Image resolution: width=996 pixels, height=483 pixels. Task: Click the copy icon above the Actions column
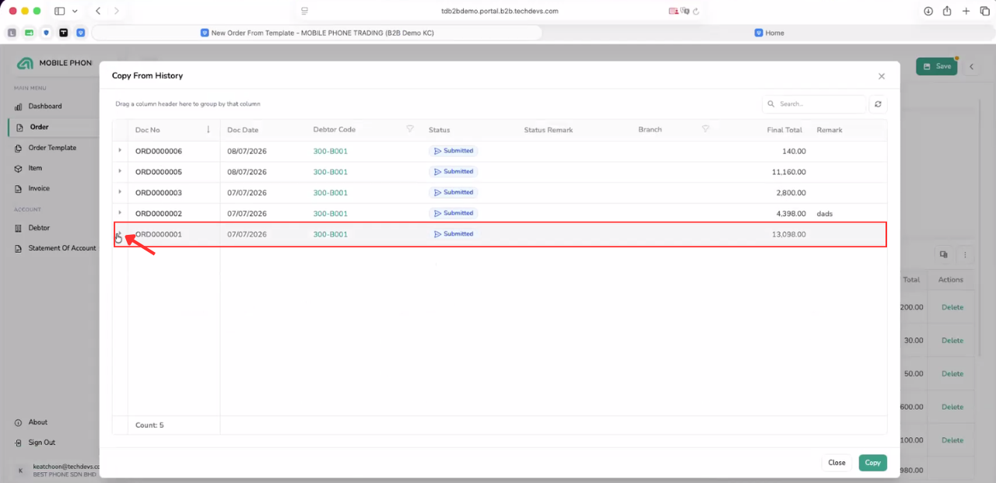943,254
